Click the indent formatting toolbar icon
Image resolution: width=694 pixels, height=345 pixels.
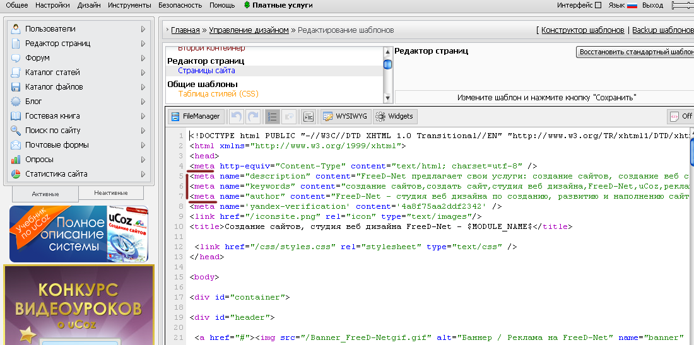click(309, 116)
